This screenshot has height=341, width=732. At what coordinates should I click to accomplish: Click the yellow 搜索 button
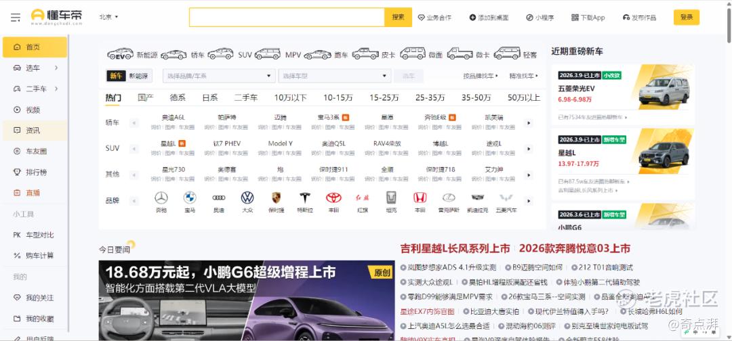tap(399, 17)
